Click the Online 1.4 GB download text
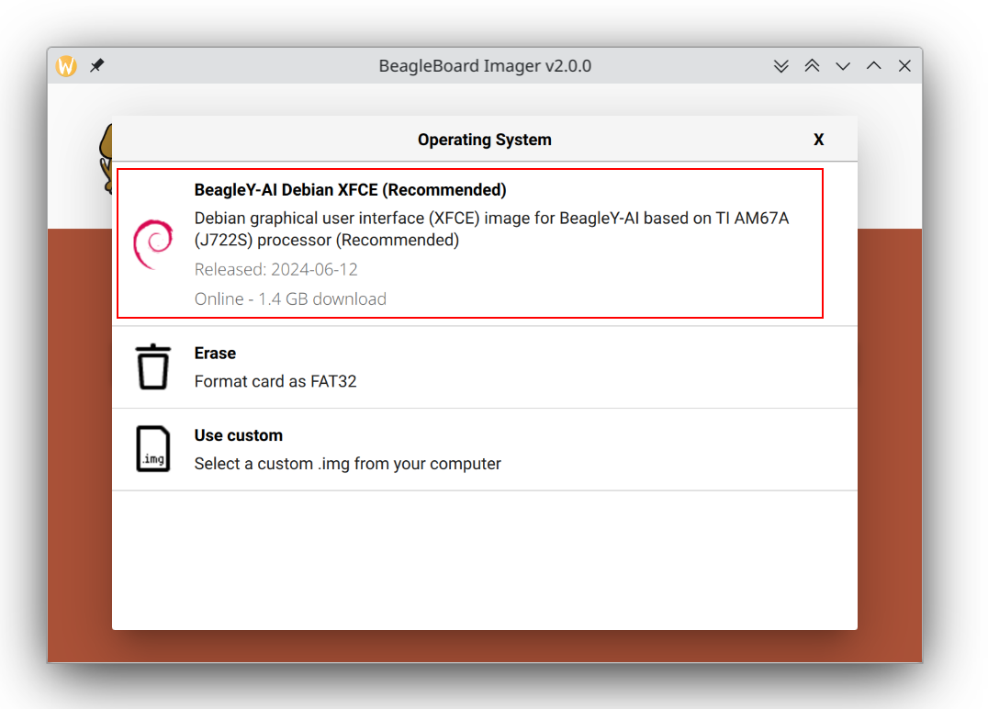 point(289,298)
